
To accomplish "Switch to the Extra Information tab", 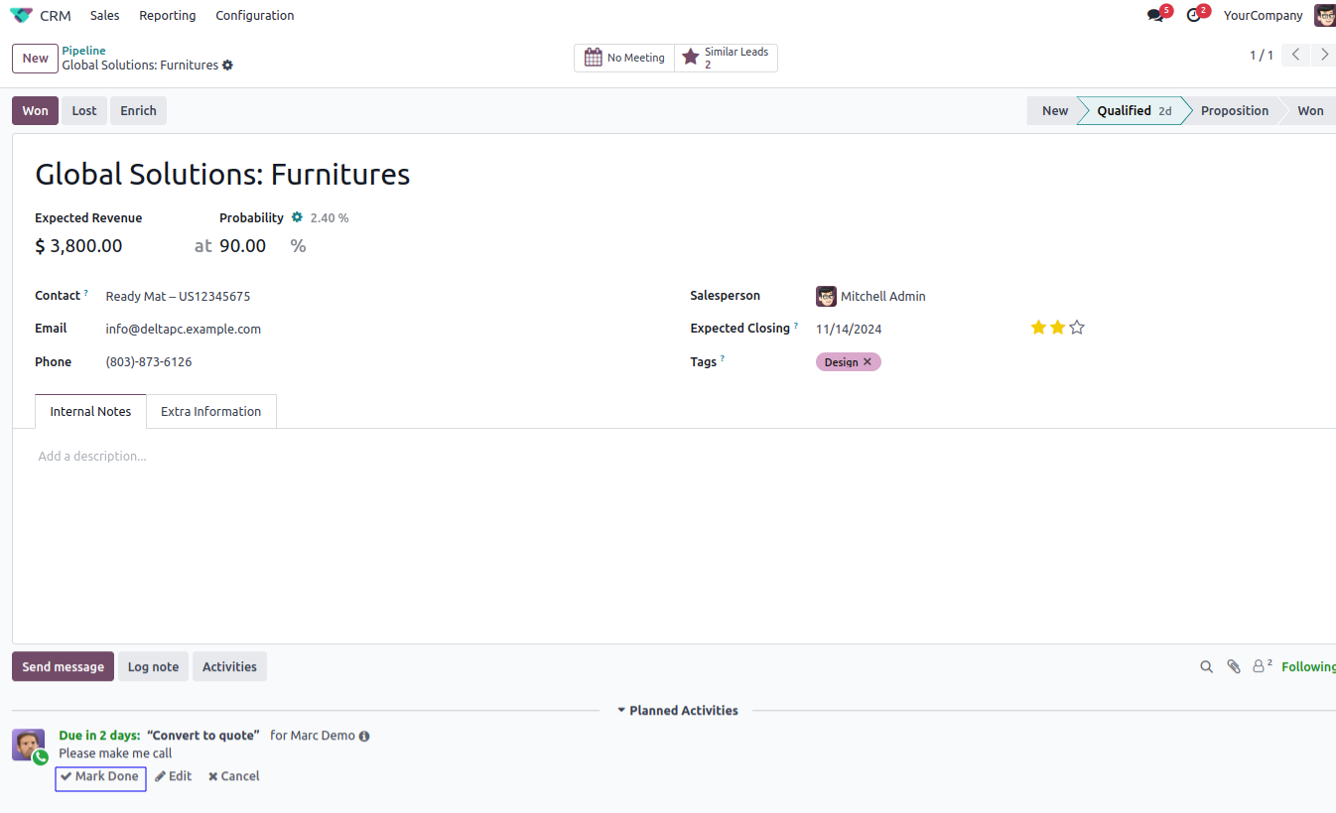I will [x=210, y=412].
